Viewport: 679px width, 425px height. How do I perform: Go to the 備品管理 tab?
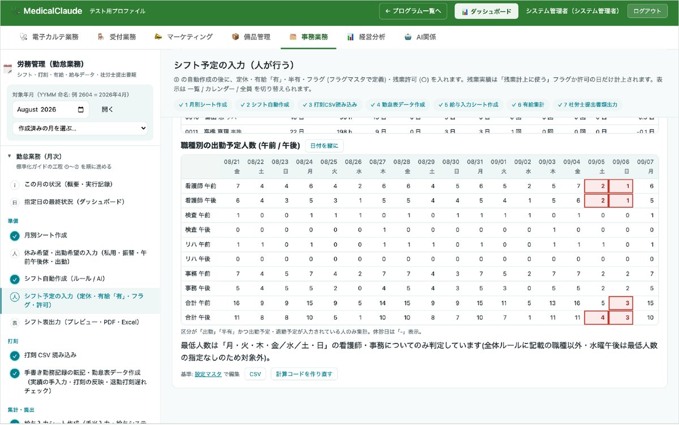coord(251,37)
